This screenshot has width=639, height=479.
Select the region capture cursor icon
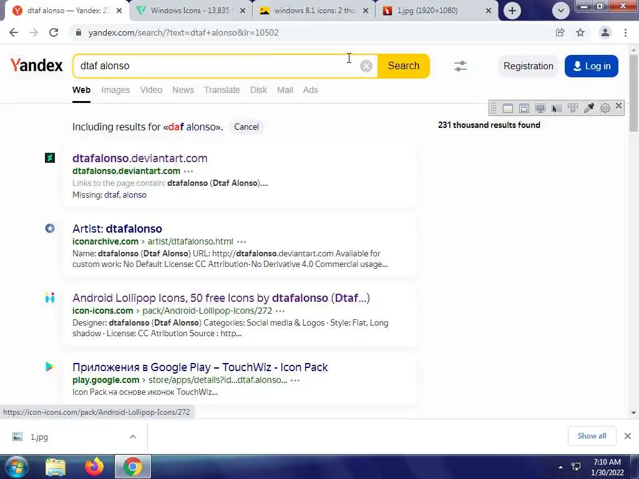tap(556, 108)
